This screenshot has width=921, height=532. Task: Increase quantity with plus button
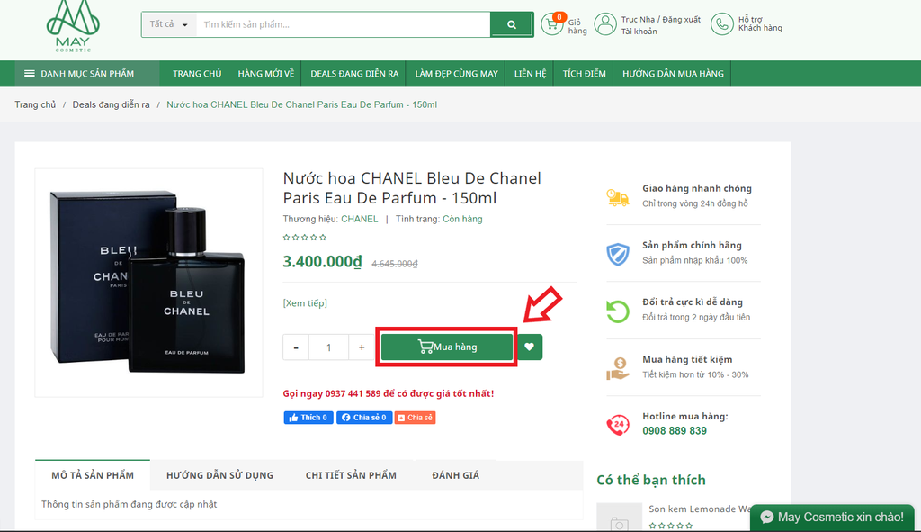[362, 347]
